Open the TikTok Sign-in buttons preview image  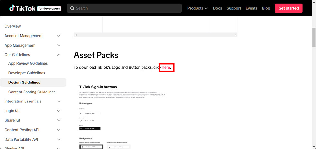pos(123,117)
